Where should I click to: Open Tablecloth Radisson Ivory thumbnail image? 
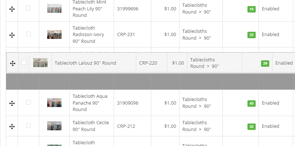(54, 34)
